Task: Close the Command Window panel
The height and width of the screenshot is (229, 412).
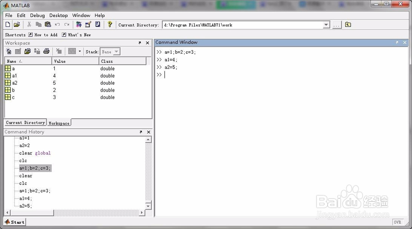Action: pos(405,42)
